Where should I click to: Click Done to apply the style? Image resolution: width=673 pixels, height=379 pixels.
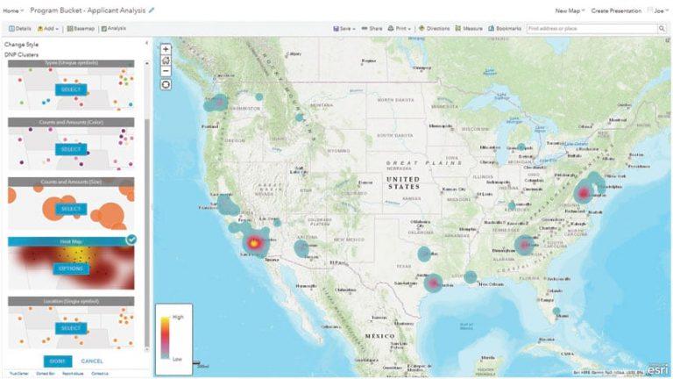pyautogui.click(x=58, y=361)
